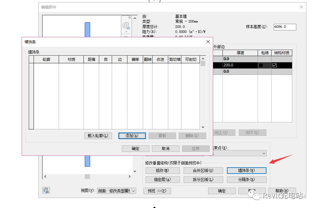Click the 帮助(H) button
Viewport: 312px width, 208px height.
pos(282,191)
